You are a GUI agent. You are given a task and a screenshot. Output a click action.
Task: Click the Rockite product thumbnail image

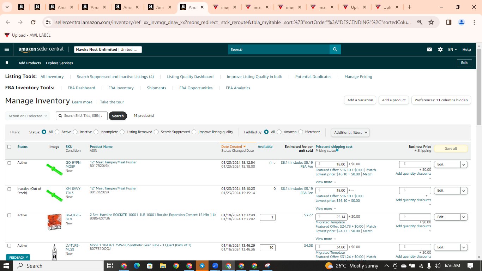click(54, 222)
